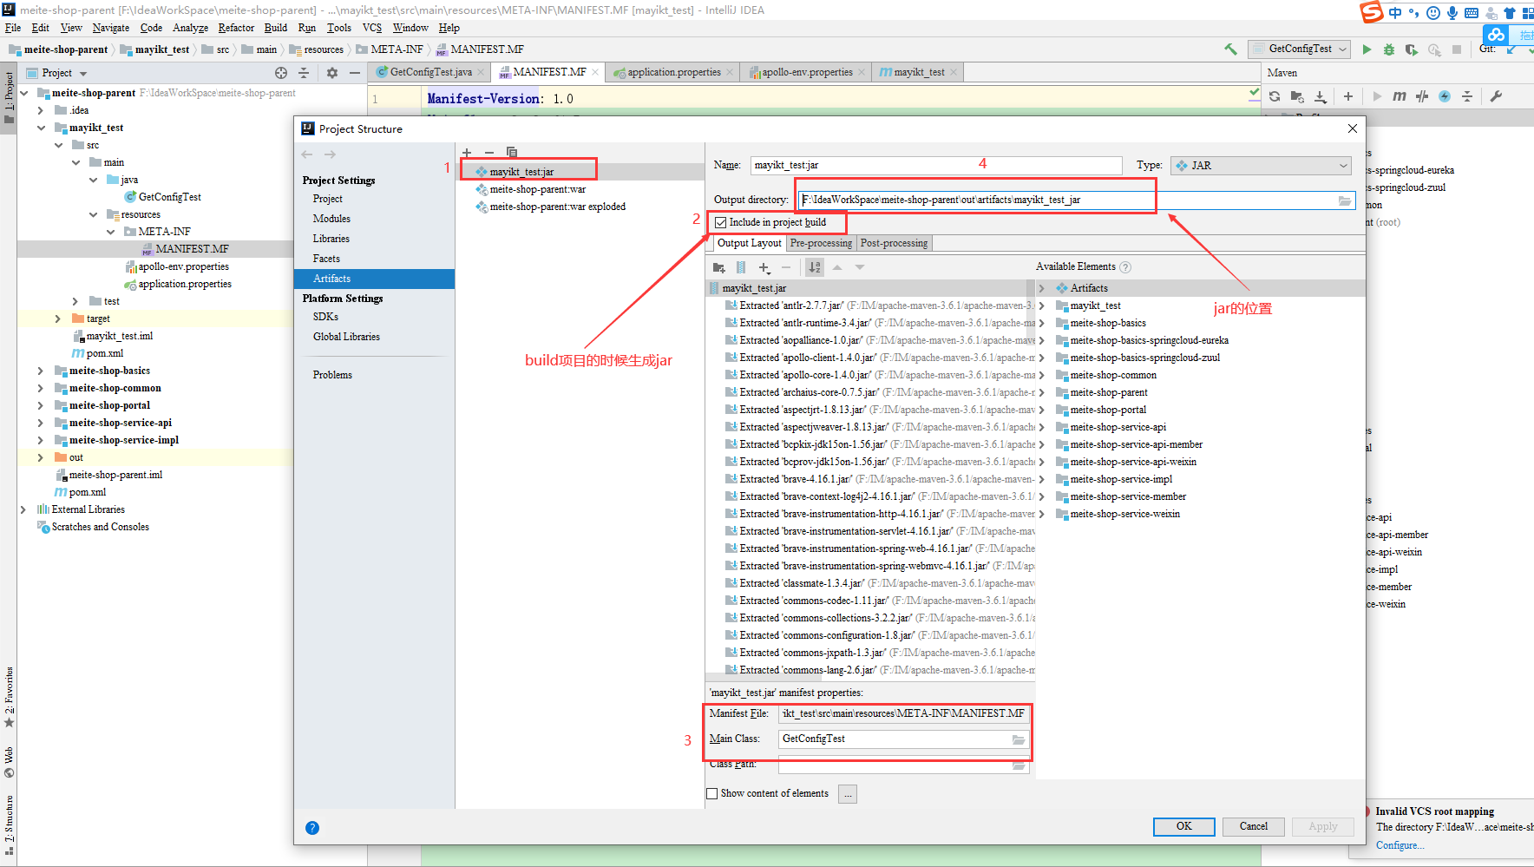The image size is (1534, 867).
Task: Reimport all Maven projects via the refresh icon
Action: 1275,96
